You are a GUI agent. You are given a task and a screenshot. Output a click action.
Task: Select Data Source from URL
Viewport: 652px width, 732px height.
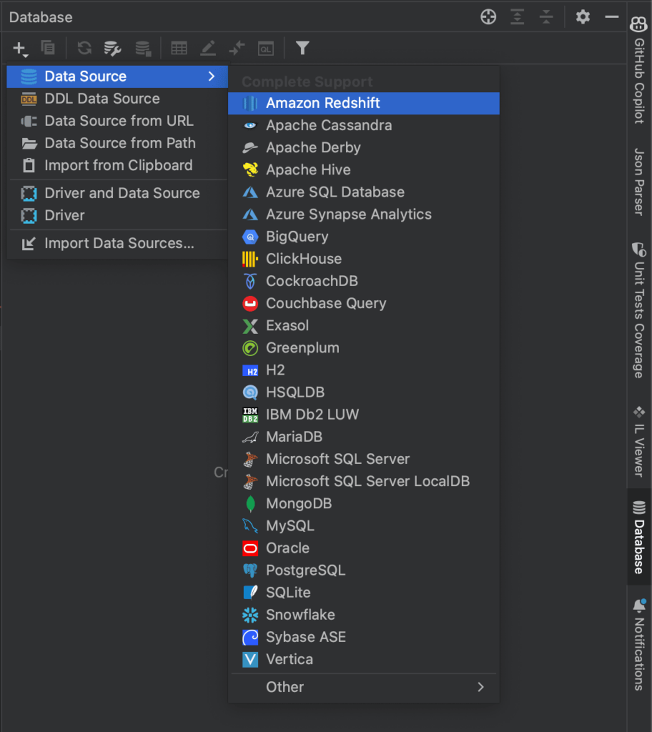coord(117,121)
